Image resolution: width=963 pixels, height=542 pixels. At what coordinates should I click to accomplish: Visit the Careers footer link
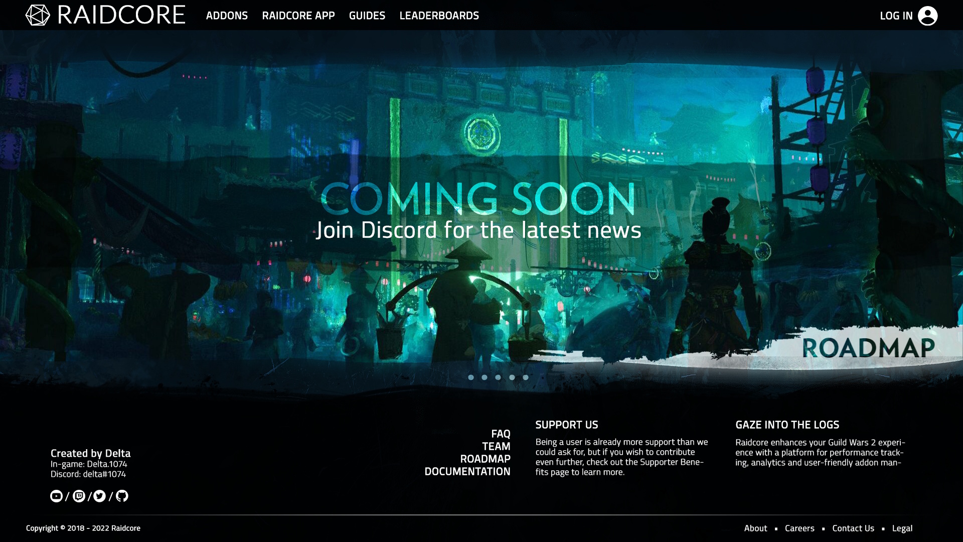click(799, 528)
